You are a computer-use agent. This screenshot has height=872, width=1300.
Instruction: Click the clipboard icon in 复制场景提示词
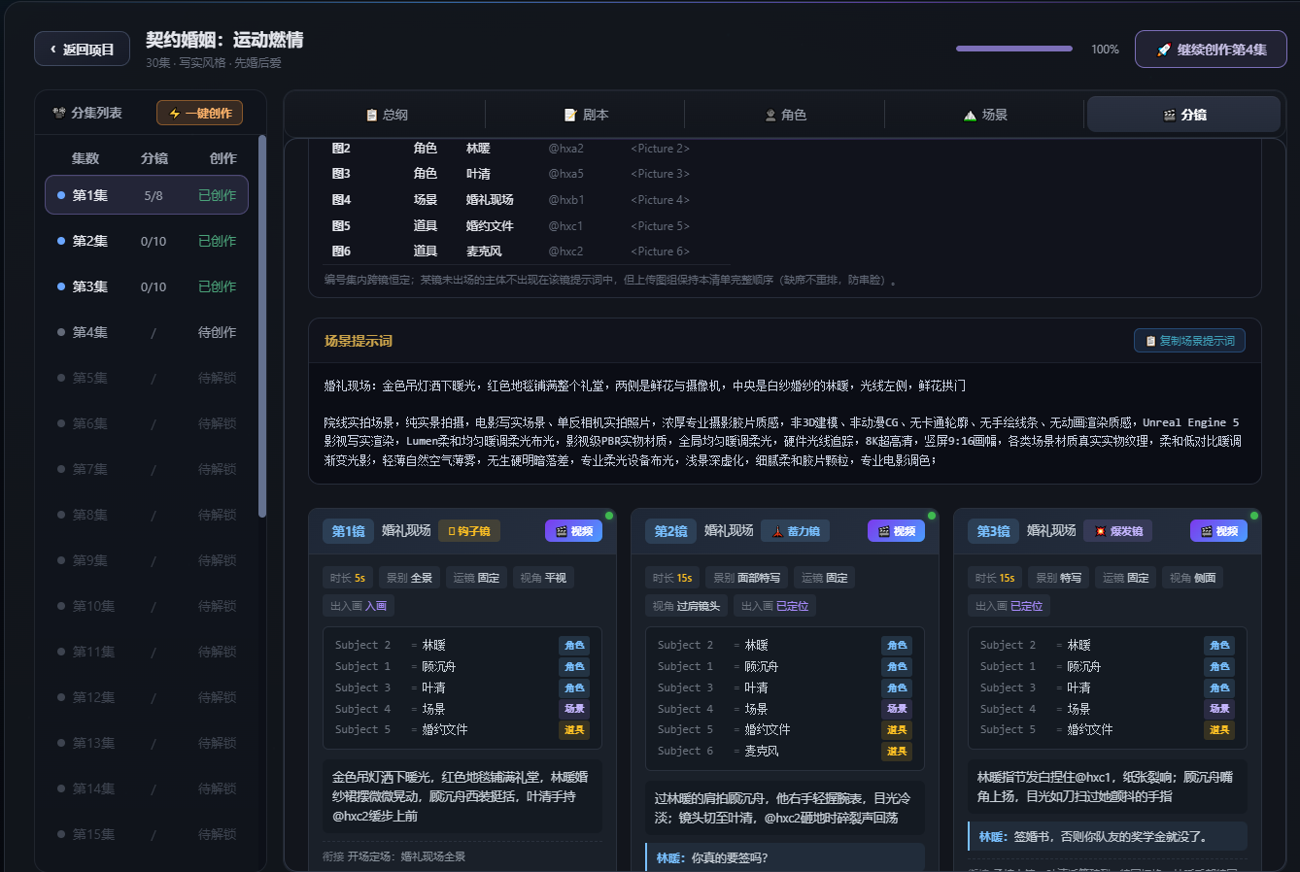(x=1150, y=342)
